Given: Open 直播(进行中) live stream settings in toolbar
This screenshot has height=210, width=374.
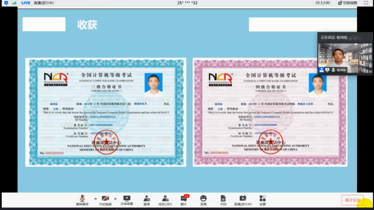Looking at the screenshot, I should (243, 201).
